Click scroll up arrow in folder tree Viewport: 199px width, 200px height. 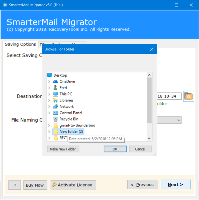point(149,75)
